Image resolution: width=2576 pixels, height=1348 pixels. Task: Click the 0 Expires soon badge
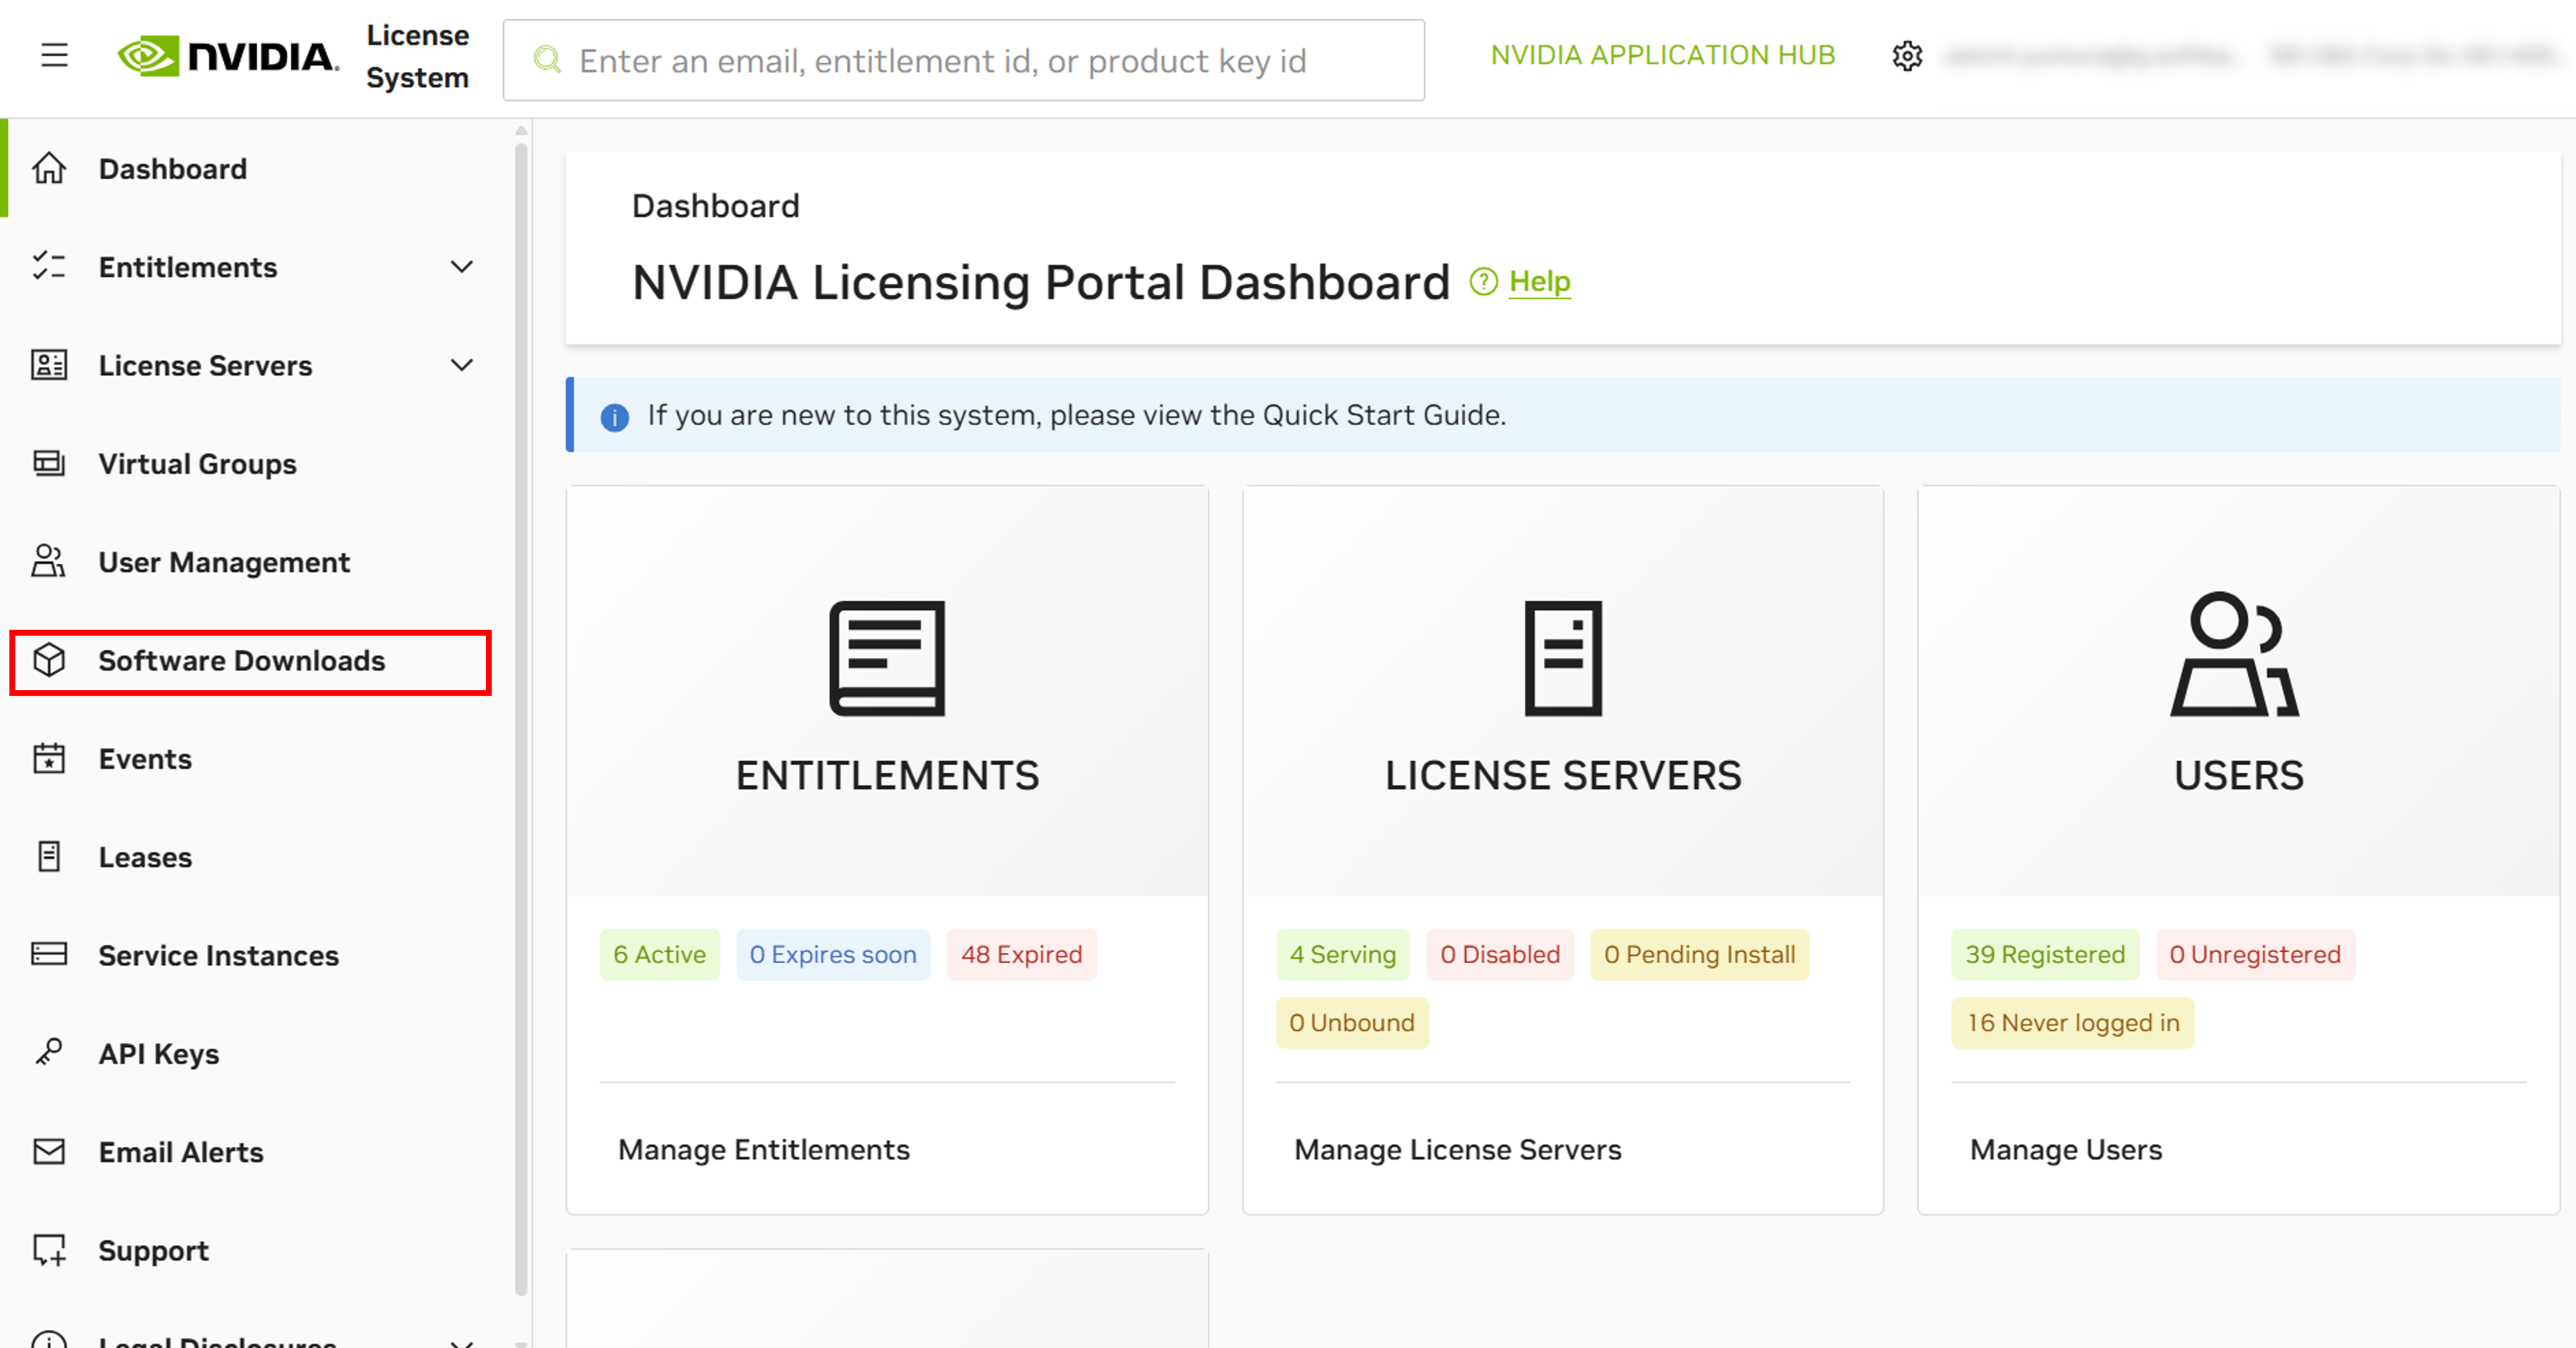tap(833, 954)
